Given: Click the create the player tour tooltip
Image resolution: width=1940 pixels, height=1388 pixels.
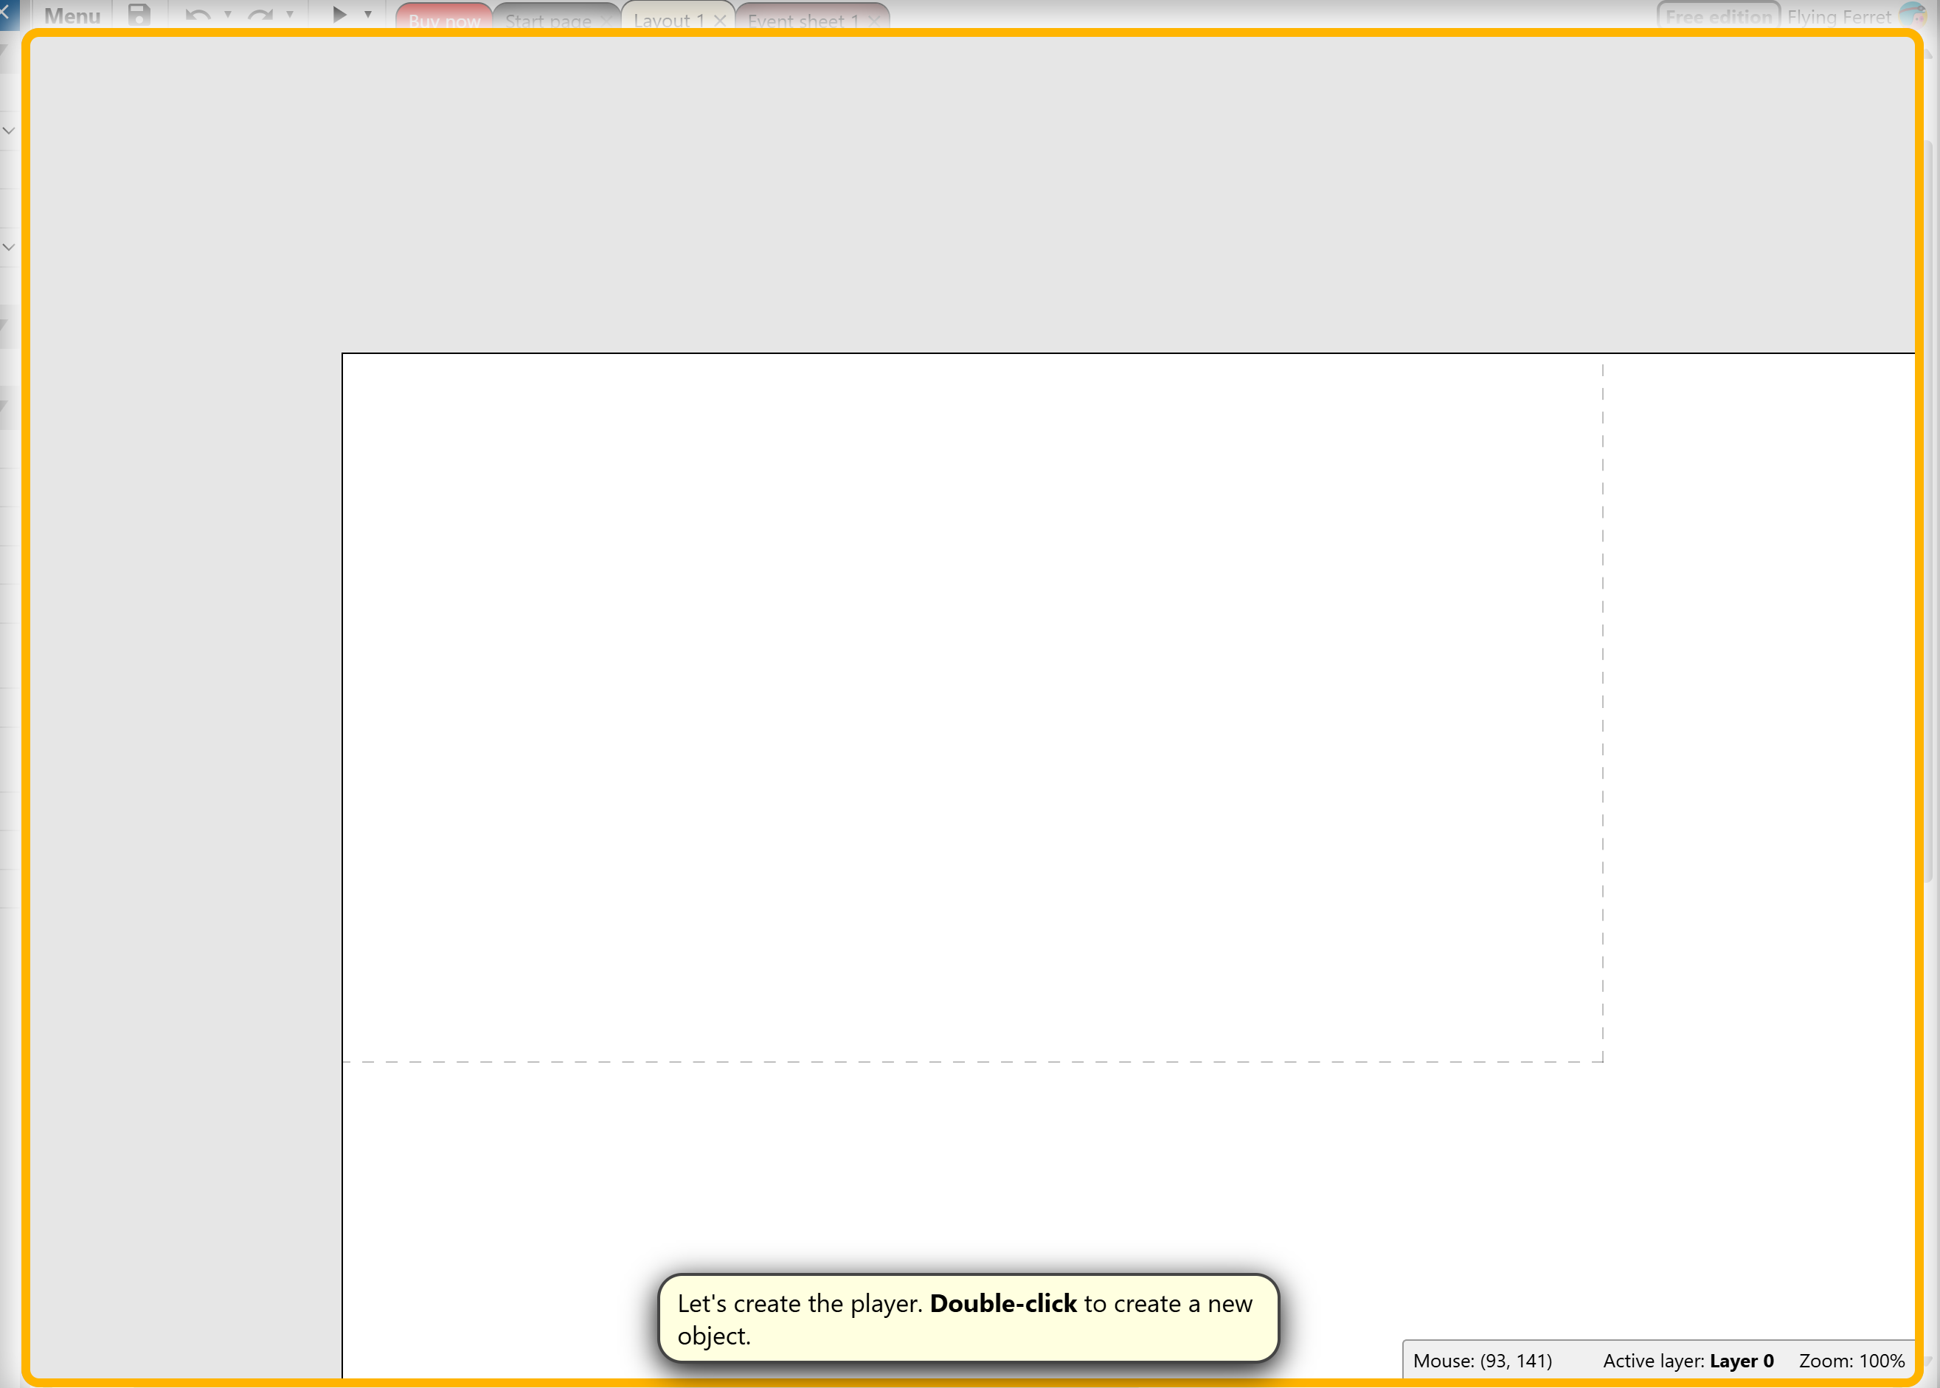Looking at the screenshot, I should [969, 1319].
